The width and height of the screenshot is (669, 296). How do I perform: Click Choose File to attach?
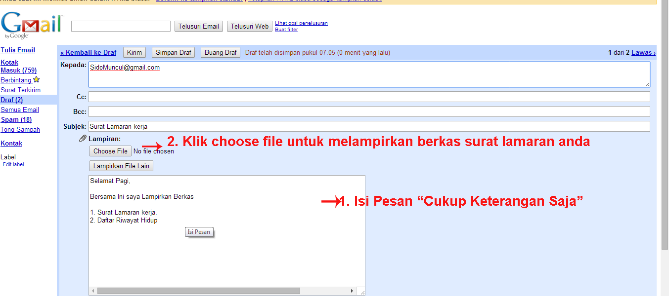[111, 151]
